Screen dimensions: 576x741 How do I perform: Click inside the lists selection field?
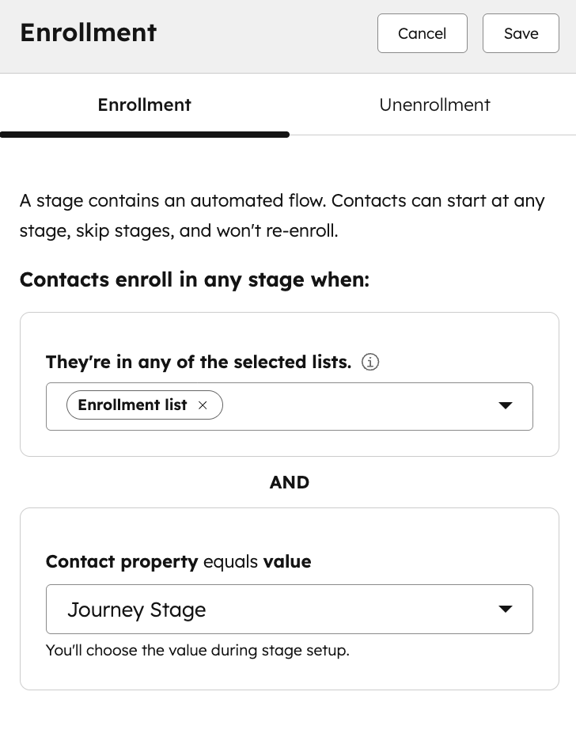point(356,405)
